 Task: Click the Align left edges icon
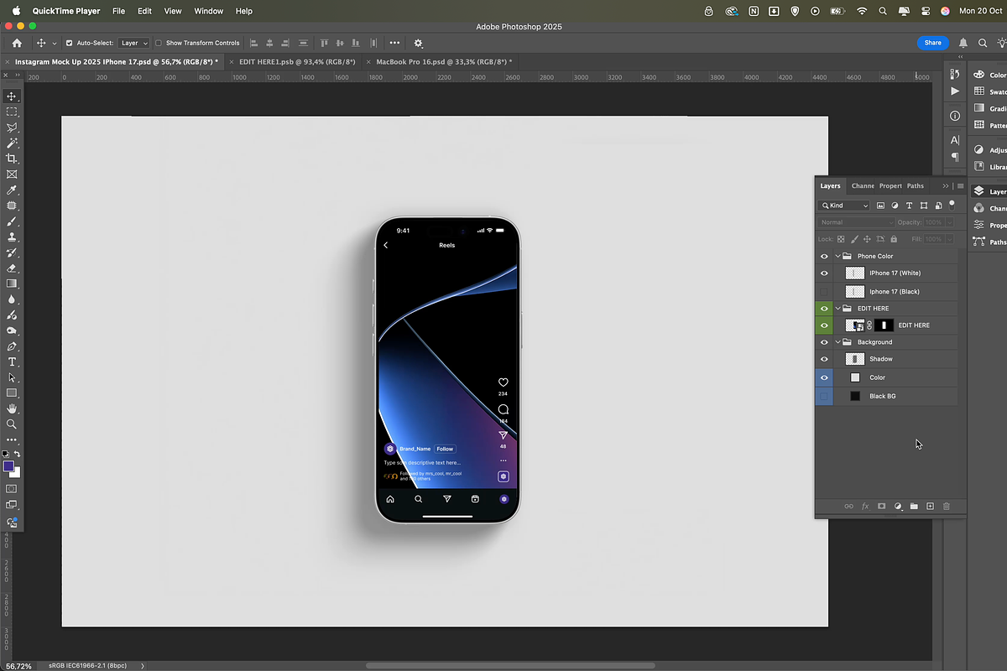coord(253,43)
